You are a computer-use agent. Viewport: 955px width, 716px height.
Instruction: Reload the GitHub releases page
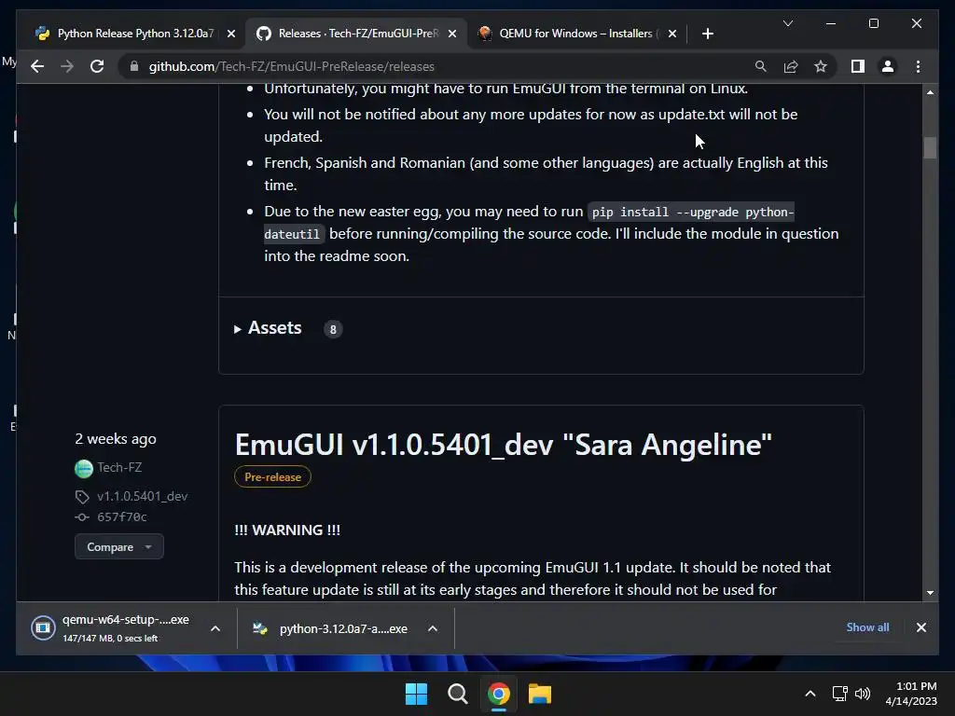97,66
